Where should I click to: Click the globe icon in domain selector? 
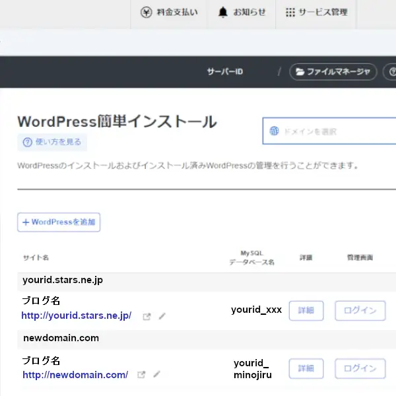pos(275,131)
